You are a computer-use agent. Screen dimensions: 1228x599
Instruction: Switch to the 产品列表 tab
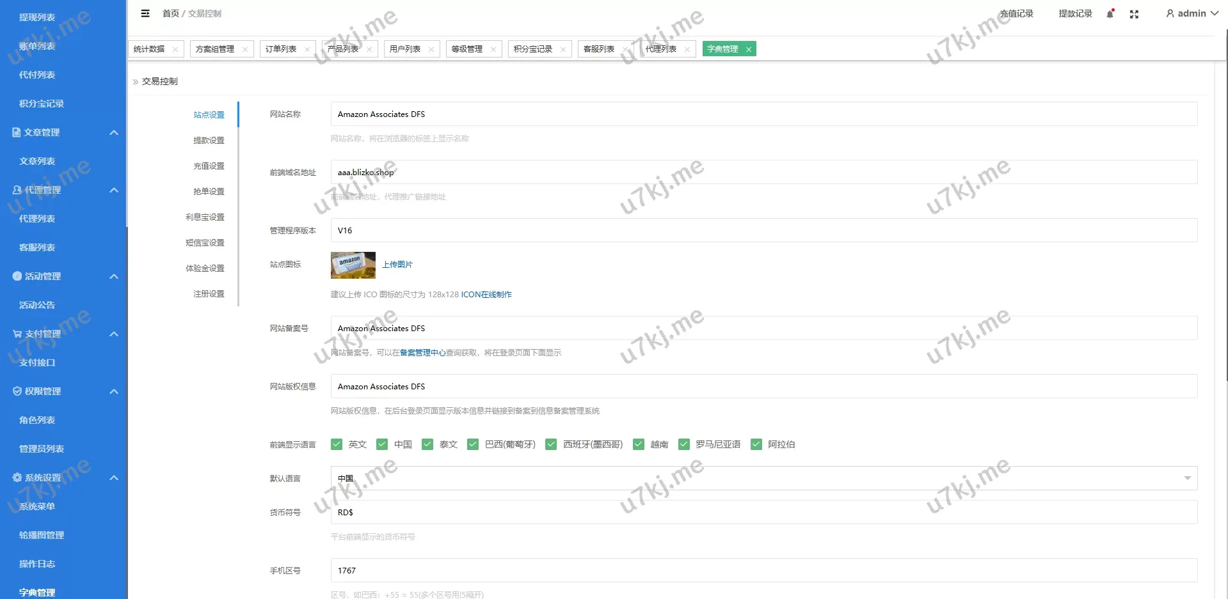click(x=343, y=49)
